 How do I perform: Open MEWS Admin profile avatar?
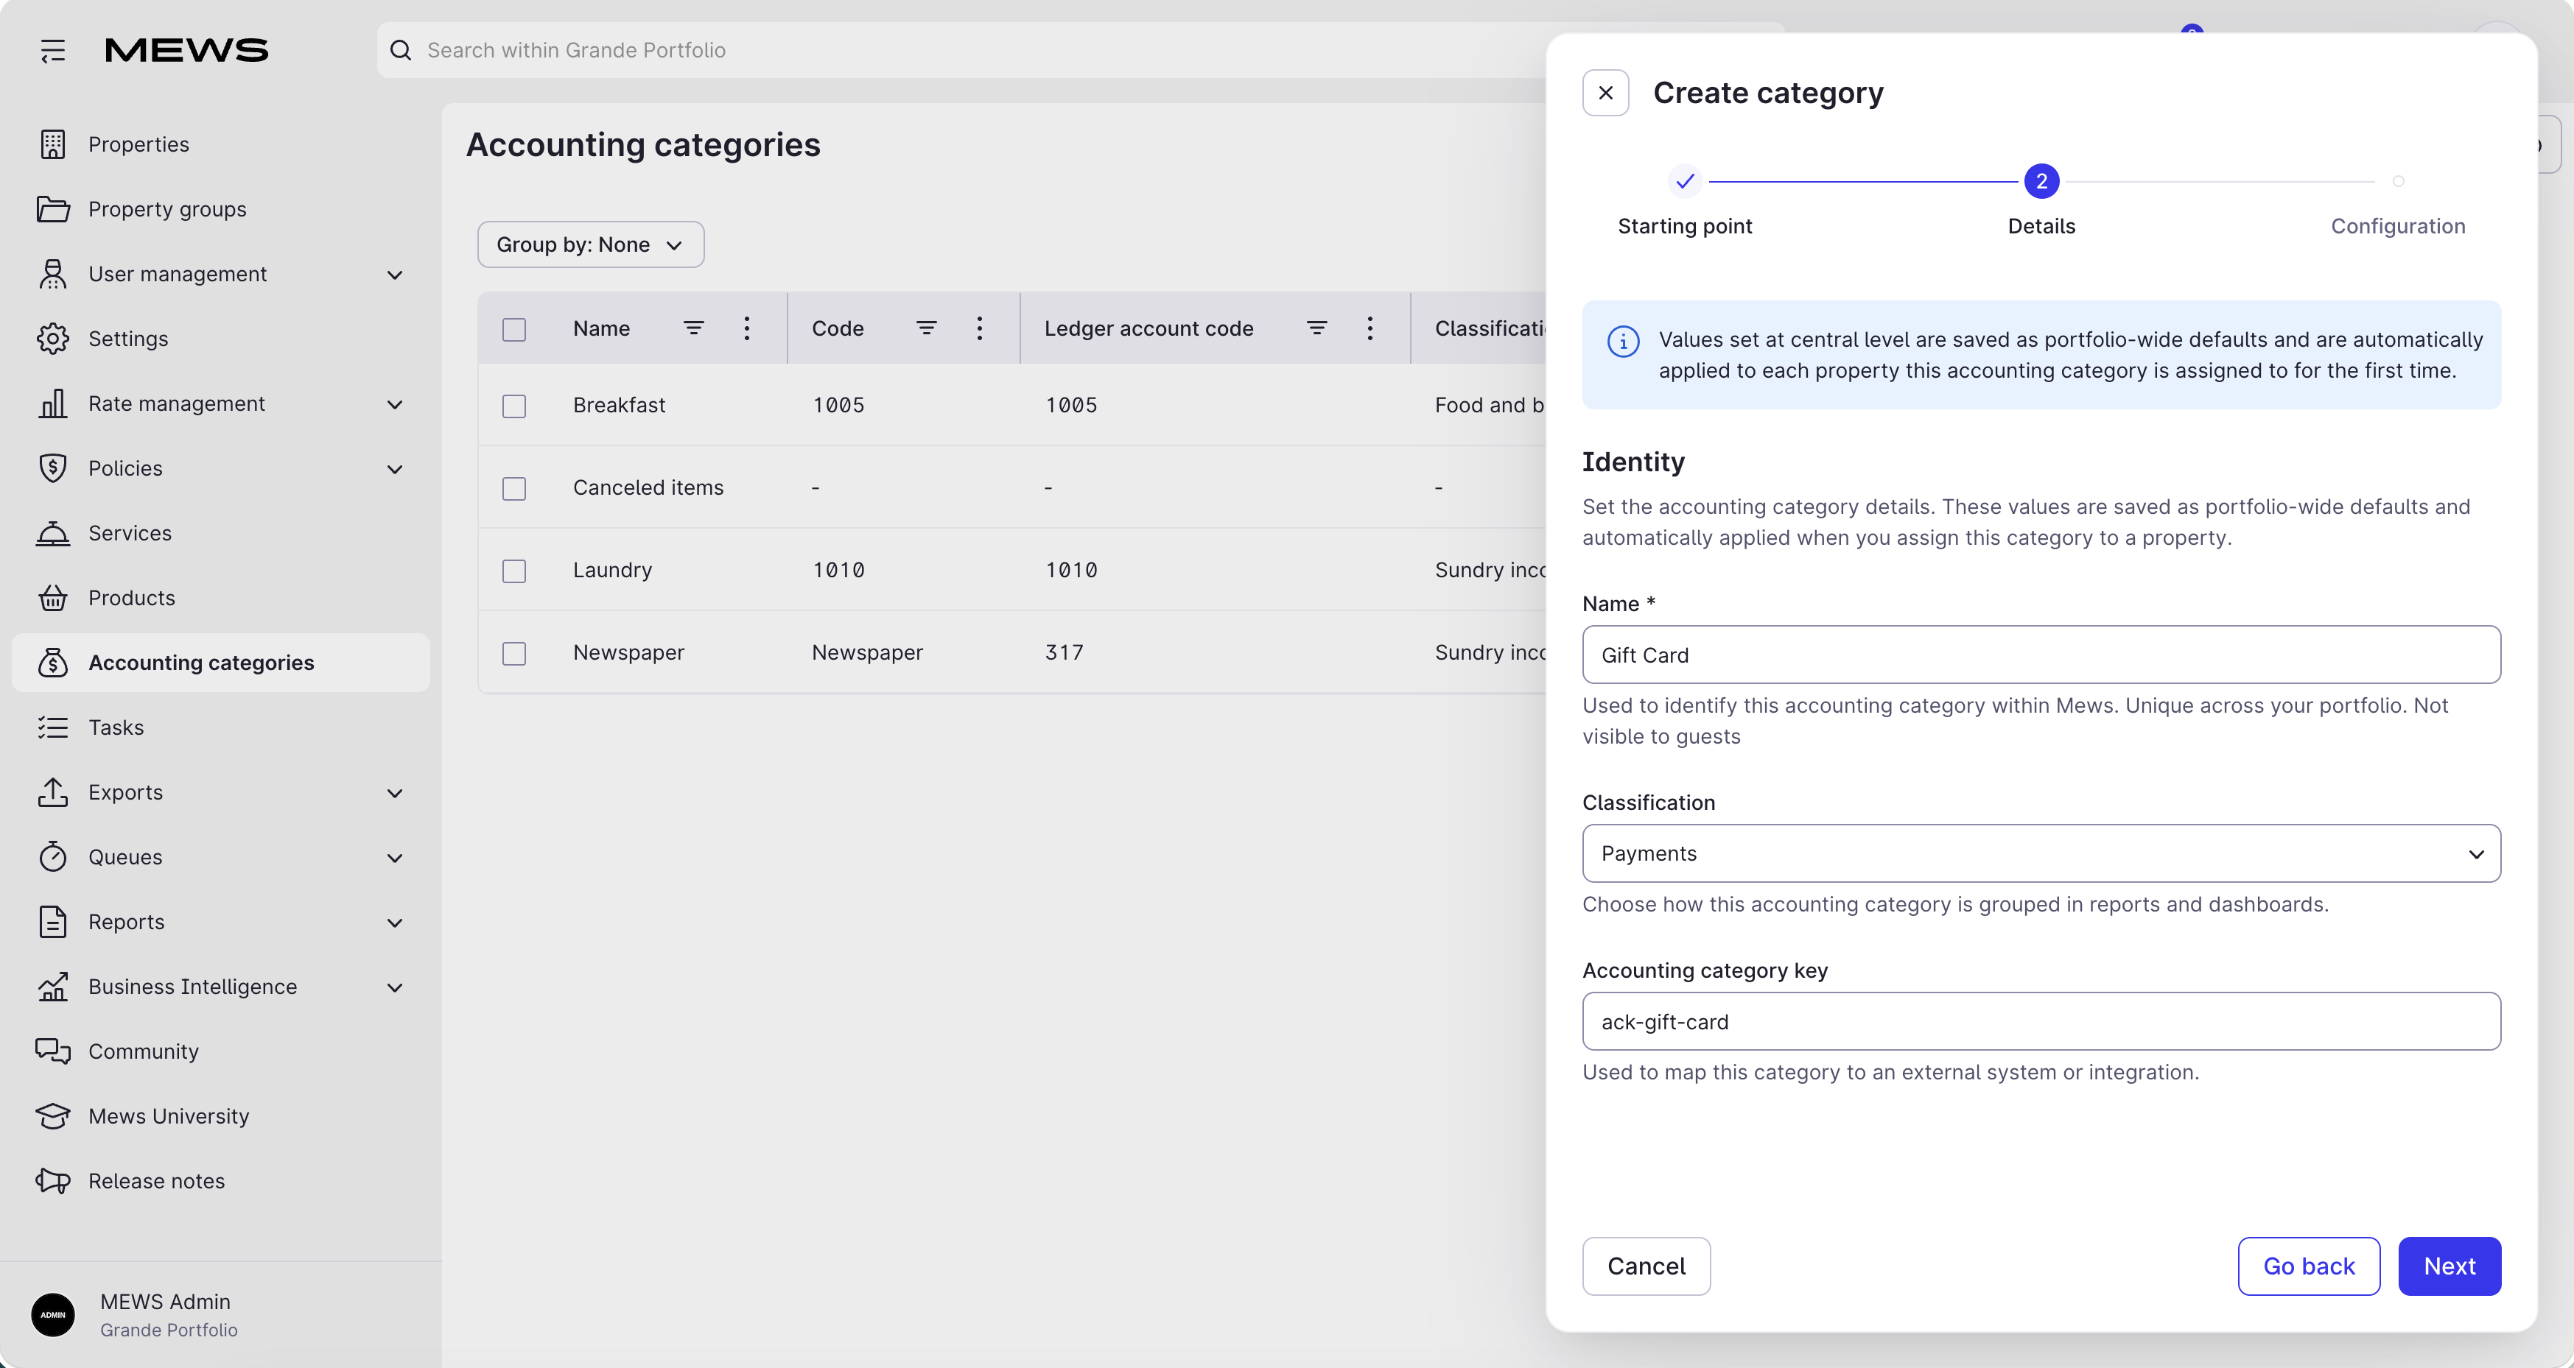[53, 1314]
